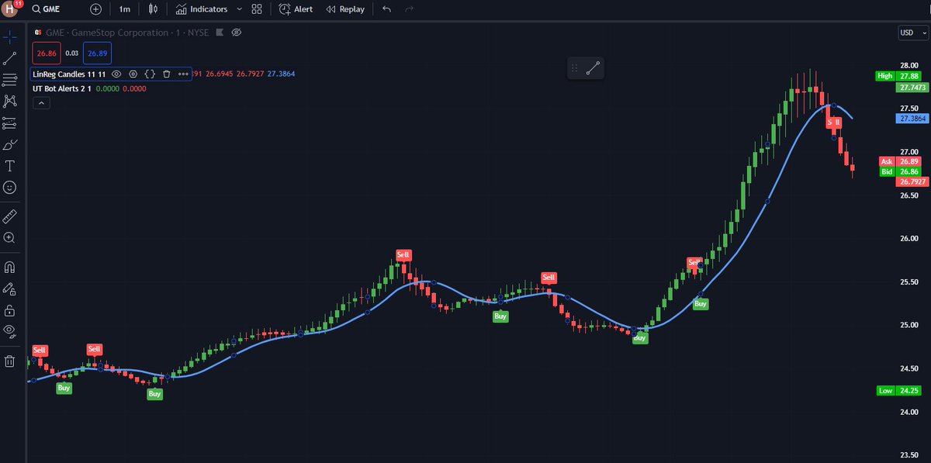Activate the zoom in tool
This screenshot has height=463, width=931.
[x=10, y=237]
